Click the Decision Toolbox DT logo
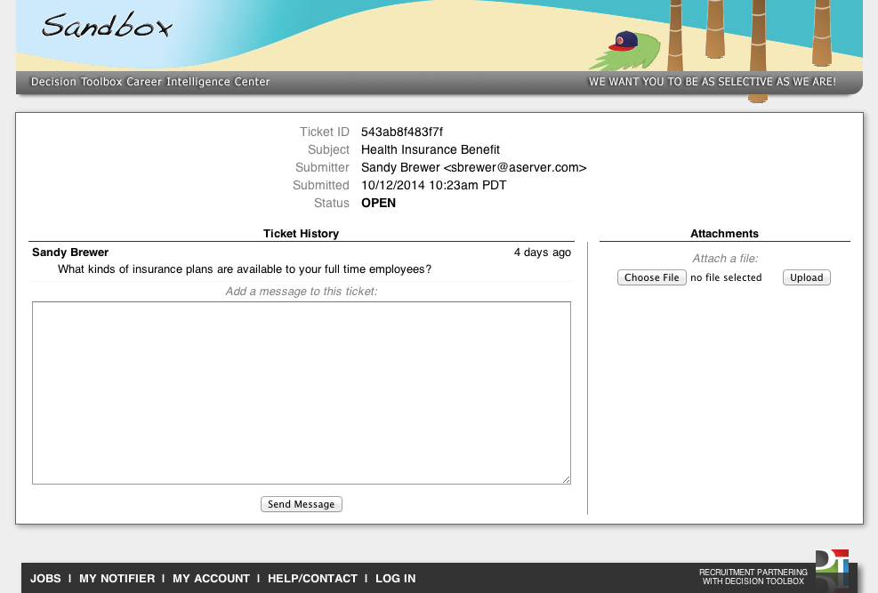The height and width of the screenshot is (593, 878). (832, 562)
